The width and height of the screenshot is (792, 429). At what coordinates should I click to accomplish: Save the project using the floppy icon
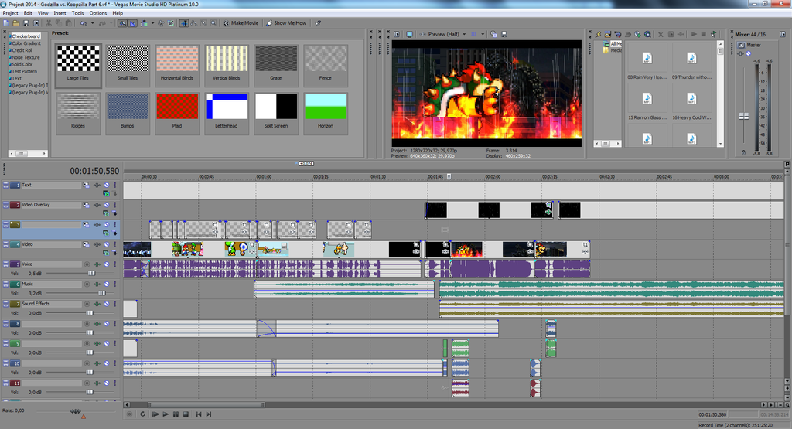coord(26,22)
